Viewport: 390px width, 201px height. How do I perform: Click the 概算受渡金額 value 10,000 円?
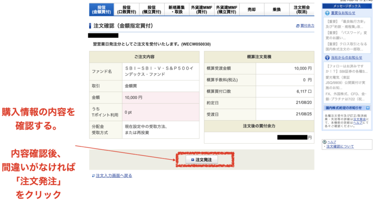click(x=303, y=68)
